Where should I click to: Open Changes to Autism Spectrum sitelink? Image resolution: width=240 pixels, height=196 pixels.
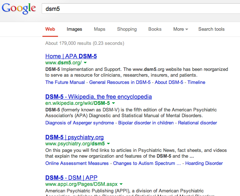[x=147, y=163]
